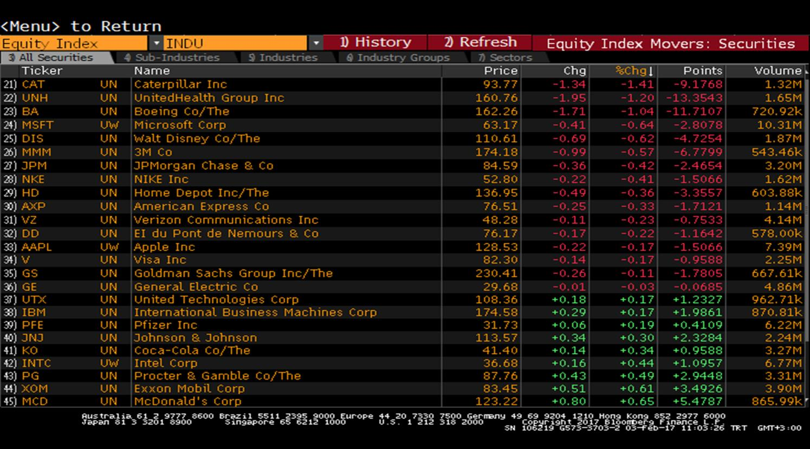Select the GS ticker
The image size is (810, 449).
(30, 274)
